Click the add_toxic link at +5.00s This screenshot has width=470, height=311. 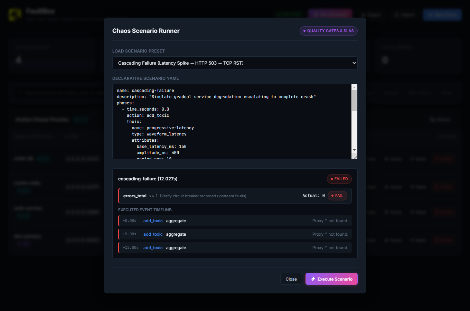[153, 234]
